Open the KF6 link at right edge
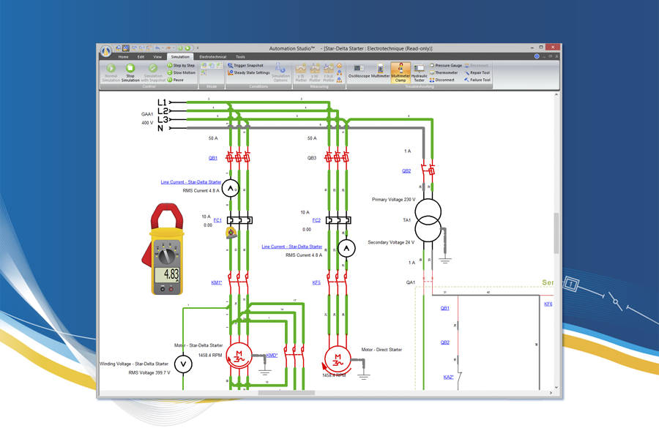659x439 pixels. click(548, 304)
